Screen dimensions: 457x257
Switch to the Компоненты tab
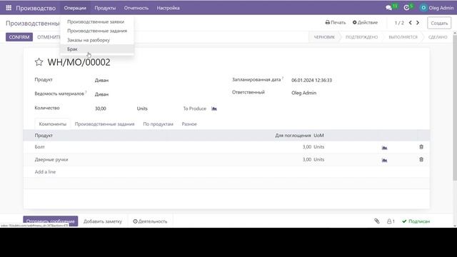pos(52,124)
